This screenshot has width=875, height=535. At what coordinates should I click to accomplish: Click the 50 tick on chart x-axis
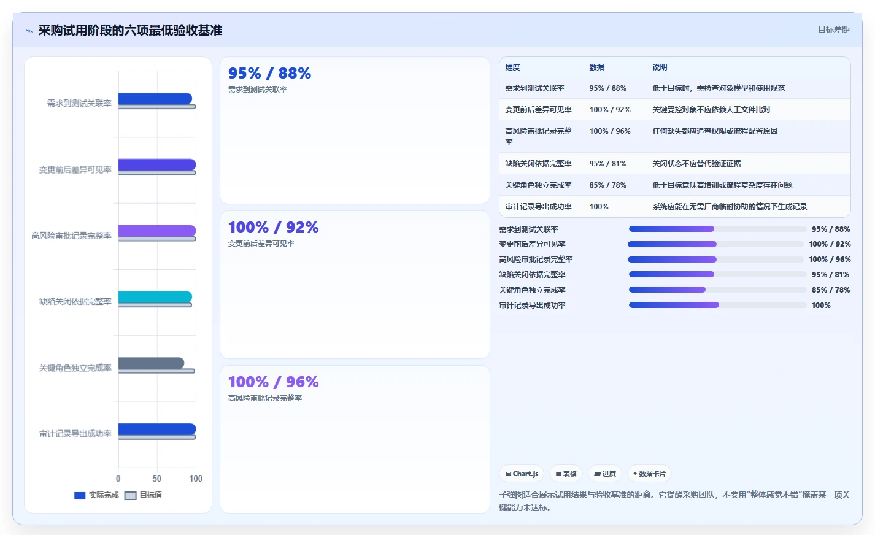(157, 479)
